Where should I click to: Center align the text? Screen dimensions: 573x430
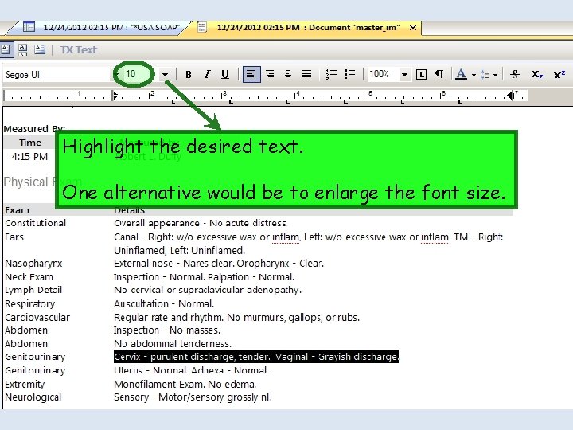[x=288, y=75]
